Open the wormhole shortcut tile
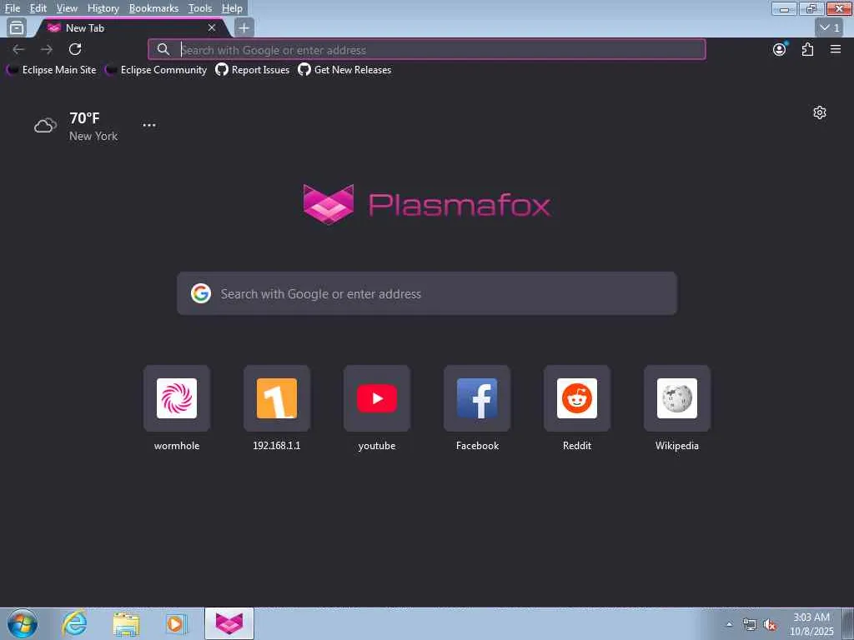 (x=177, y=398)
